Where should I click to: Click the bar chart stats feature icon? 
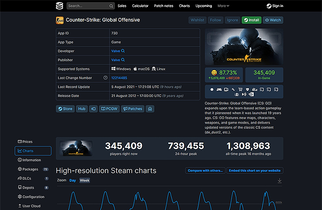[x=255, y=90]
